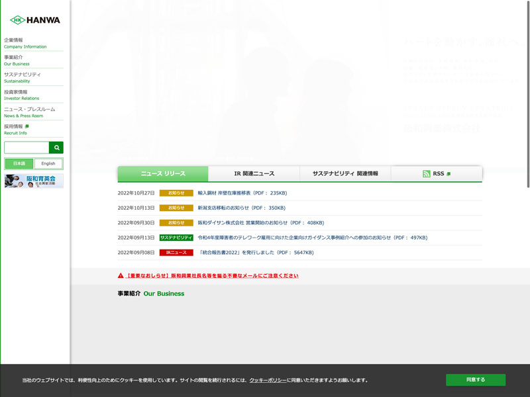Select the サステナビリティ 関連情報 tab
The height and width of the screenshot is (397, 530).
point(345,173)
